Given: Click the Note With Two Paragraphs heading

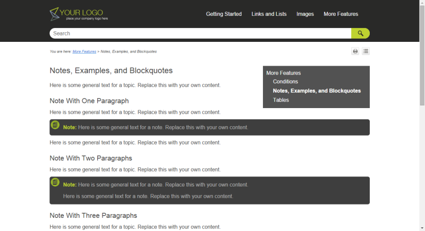Looking at the screenshot, I should (91, 158).
